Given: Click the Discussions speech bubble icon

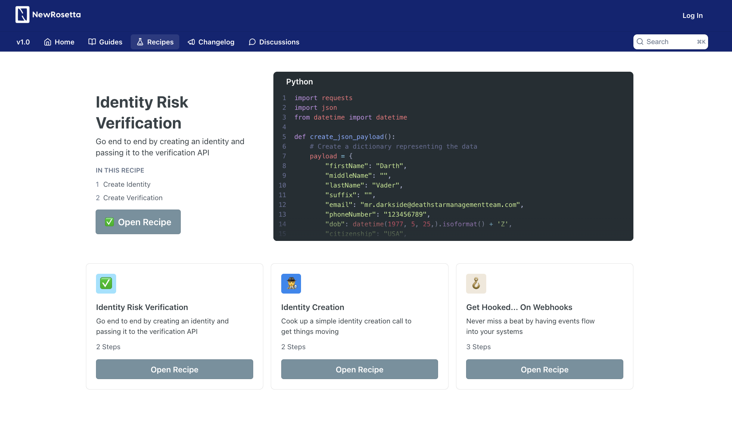Looking at the screenshot, I should [x=252, y=42].
